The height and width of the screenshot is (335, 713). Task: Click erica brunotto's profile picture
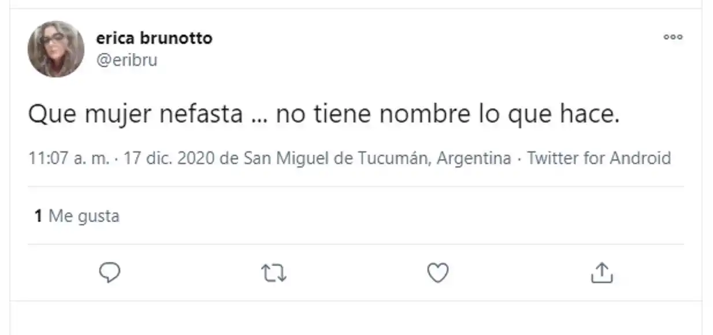[x=55, y=47]
